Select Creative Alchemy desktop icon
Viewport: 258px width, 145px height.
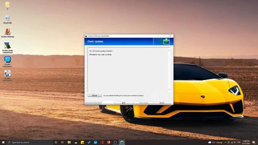pyautogui.click(x=7, y=33)
